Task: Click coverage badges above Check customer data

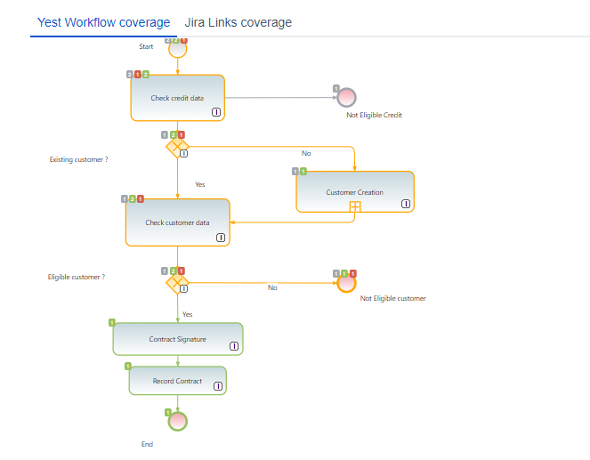Action: coord(133,198)
